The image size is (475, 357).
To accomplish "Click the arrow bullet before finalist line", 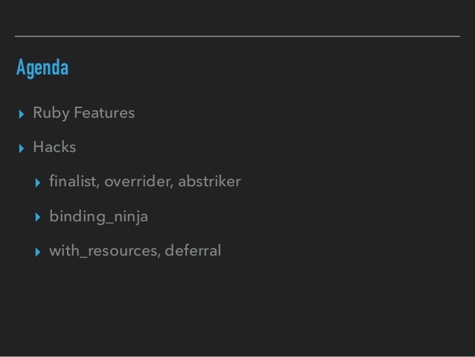I will pyautogui.click(x=37, y=183).
